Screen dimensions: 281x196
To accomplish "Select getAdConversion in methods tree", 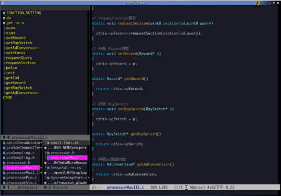I will pyautogui.click(x=22, y=92).
